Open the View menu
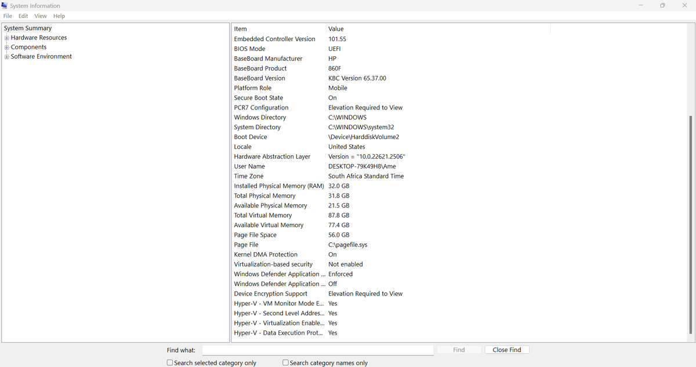 [x=40, y=16]
